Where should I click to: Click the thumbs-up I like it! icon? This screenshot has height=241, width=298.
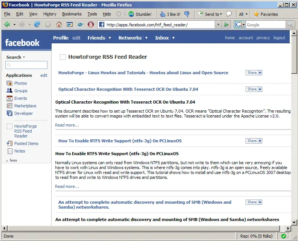(x=163, y=14)
